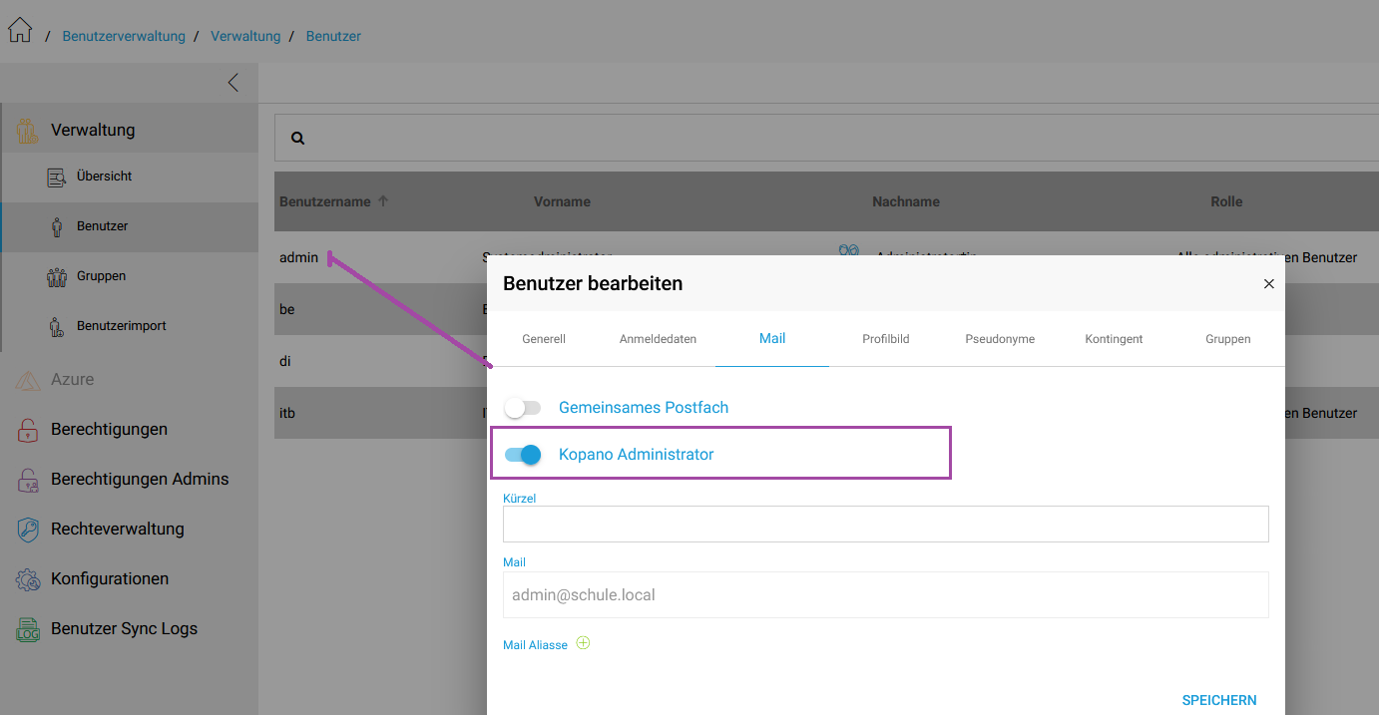Sort by Benutzername column arrow
The width and height of the screenshot is (1379, 715).
383,201
